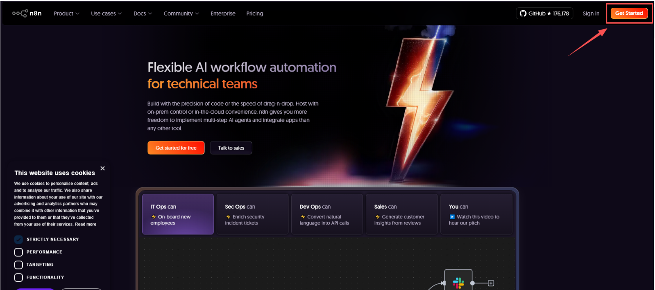
Task: Select the IT Ops can tab
Action: [x=178, y=214]
